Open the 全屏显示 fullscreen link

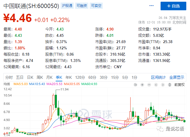tap(177, 77)
